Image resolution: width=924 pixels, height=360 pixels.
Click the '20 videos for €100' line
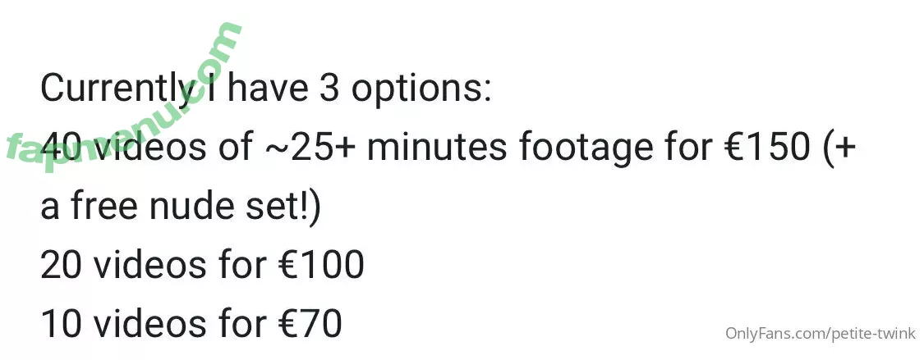coord(202,266)
